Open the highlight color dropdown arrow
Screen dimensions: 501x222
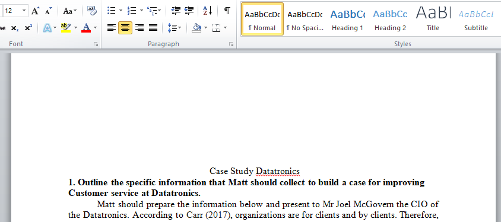[x=76, y=28]
